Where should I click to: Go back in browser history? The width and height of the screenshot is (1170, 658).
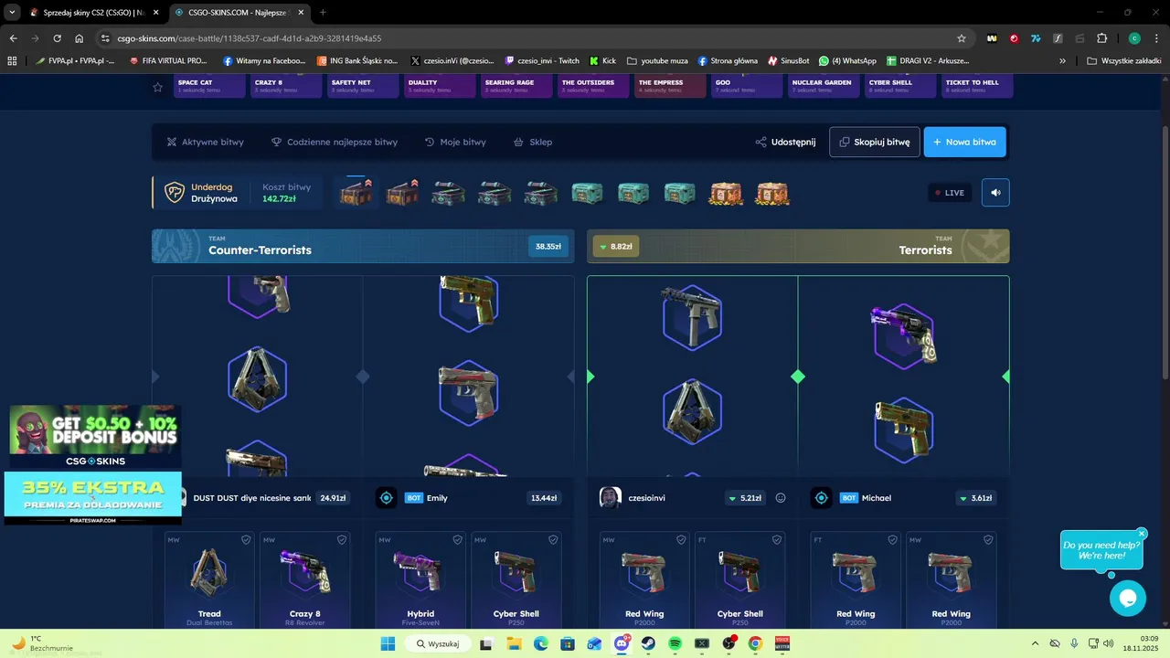tap(13, 38)
